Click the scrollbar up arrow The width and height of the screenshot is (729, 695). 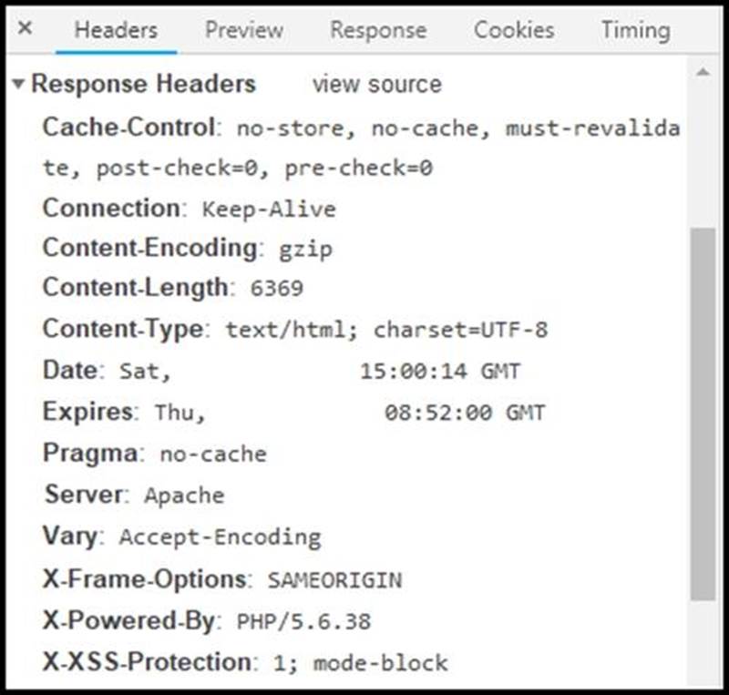[702, 72]
